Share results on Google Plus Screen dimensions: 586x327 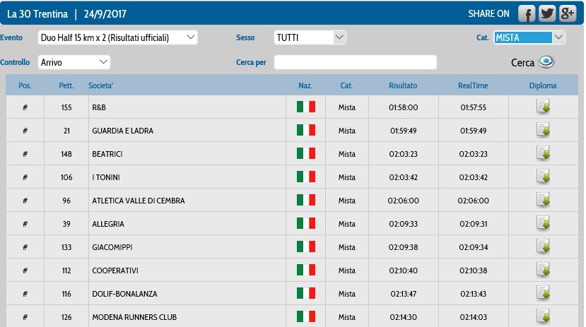pyautogui.click(x=568, y=14)
